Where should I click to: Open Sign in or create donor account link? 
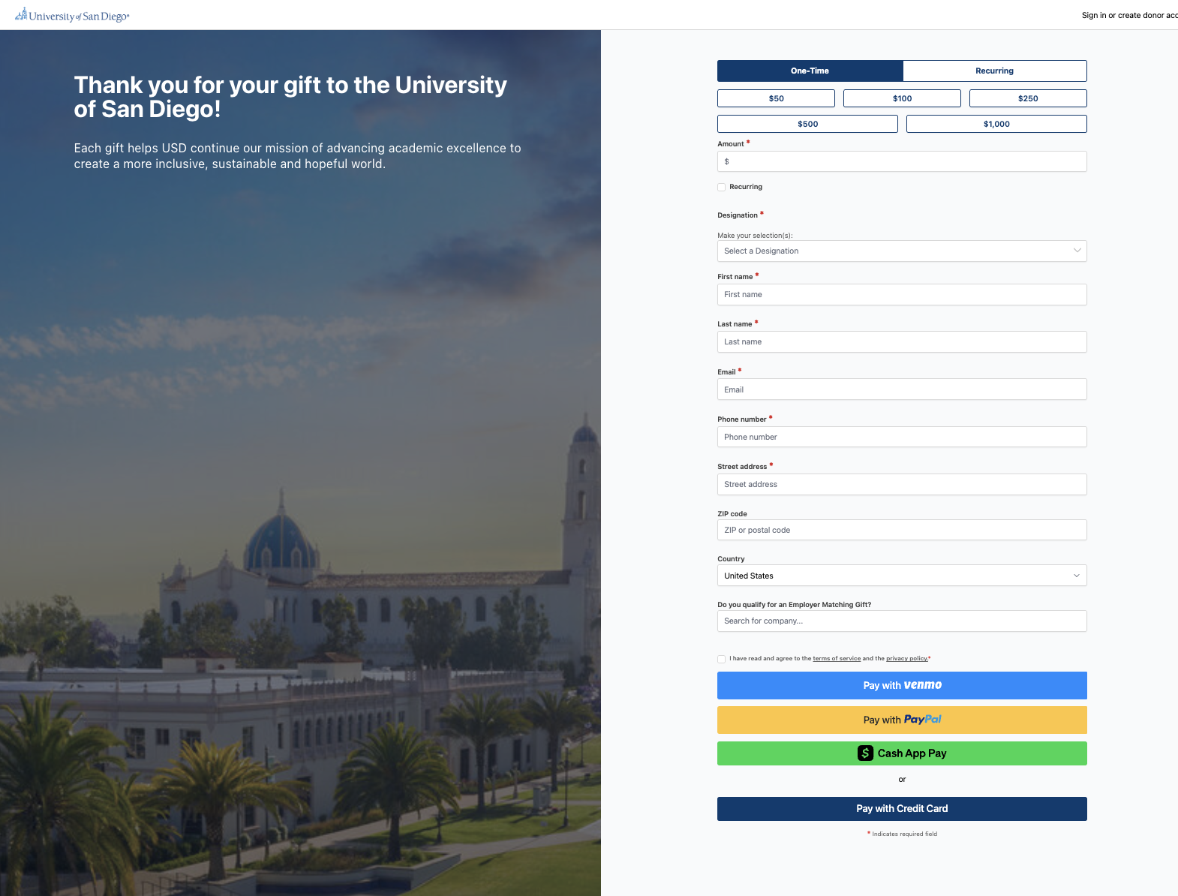[x=1129, y=15]
